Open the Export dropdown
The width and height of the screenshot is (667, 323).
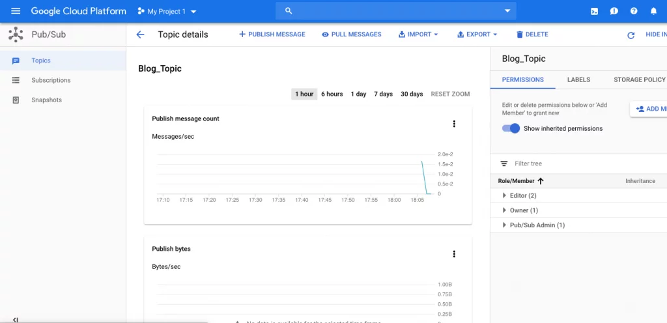(x=477, y=35)
